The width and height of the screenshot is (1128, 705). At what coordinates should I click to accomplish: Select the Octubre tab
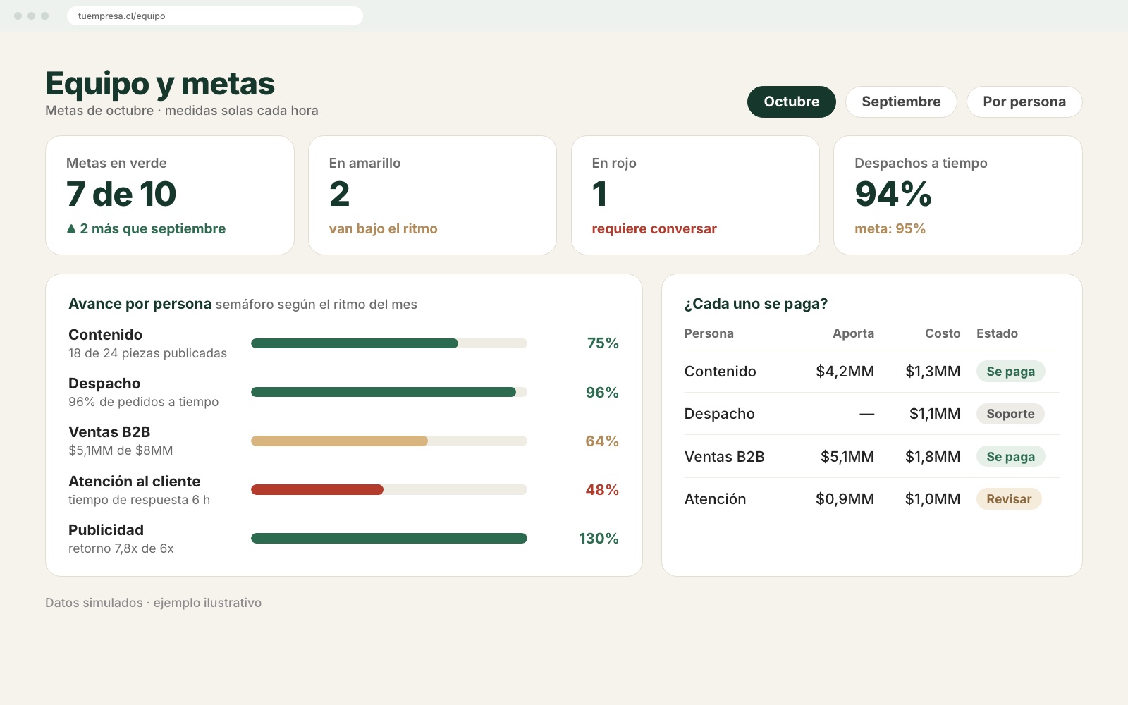tap(791, 102)
